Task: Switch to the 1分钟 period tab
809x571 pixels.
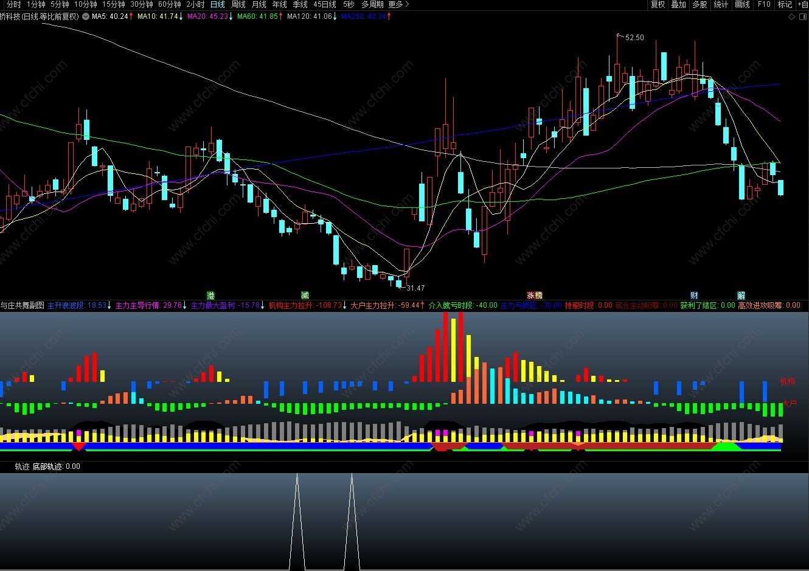Action: pyautogui.click(x=36, y=4)
